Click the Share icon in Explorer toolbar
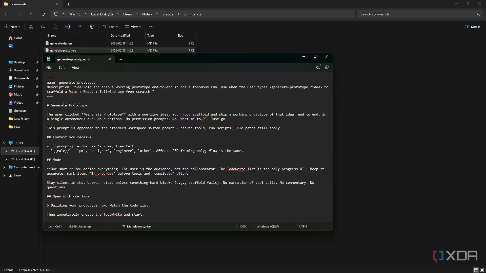 pos(80,27)
